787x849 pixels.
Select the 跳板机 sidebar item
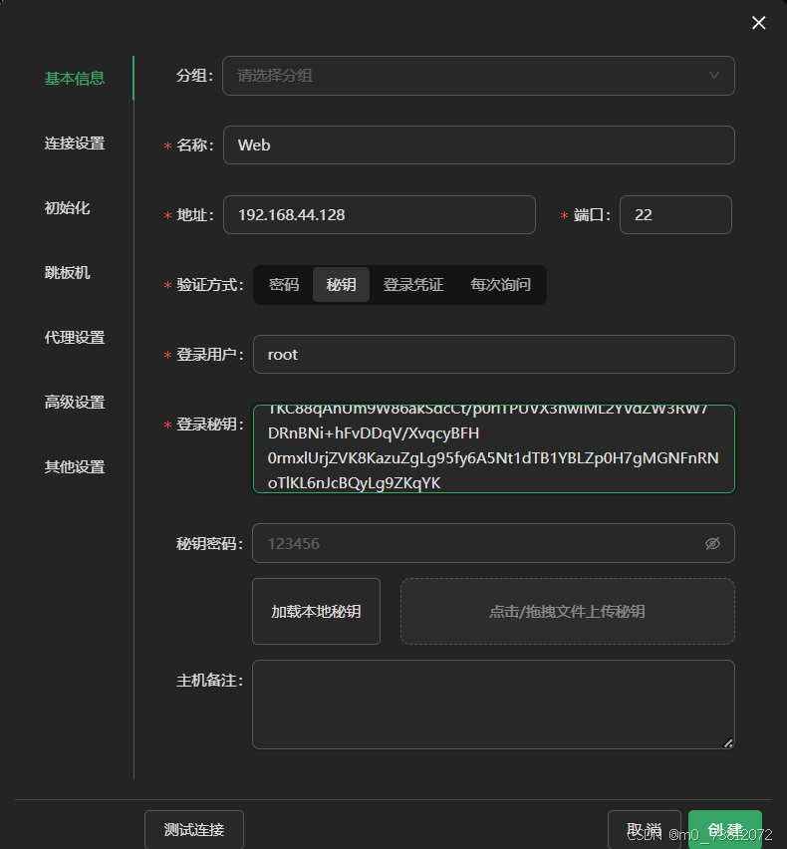(x=67, y=272)
